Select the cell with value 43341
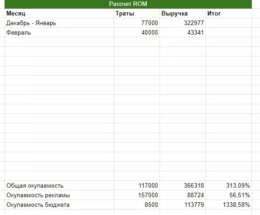The image size is (260, 215). tap(183, 32)
